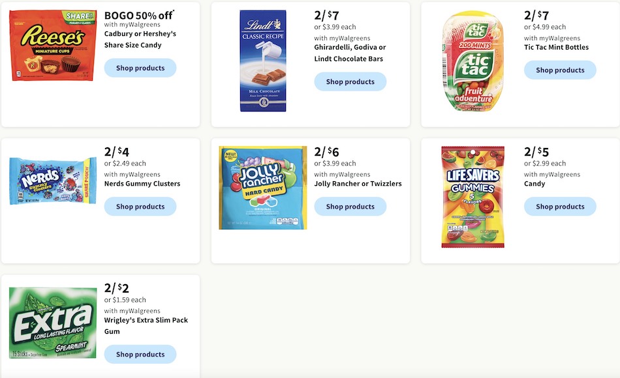Image resolution: width=620 pixels, height=378 pixels.
Task: Open the Cadbury or Hershey's Share Size deal
Action: (x=142, y=36)
